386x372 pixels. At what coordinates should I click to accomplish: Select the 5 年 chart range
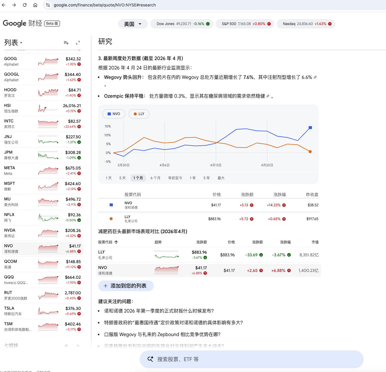click(207, 178)
